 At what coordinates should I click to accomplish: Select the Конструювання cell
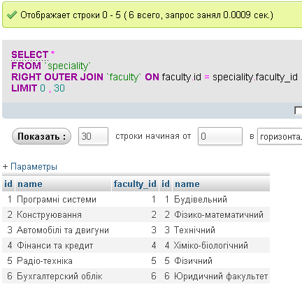(x=49, y=214)
